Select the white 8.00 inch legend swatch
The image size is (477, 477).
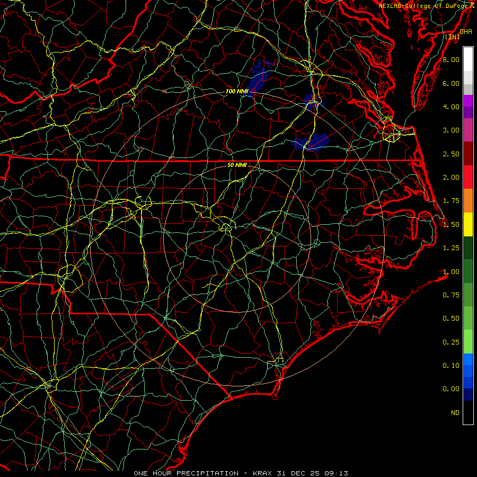468,59
